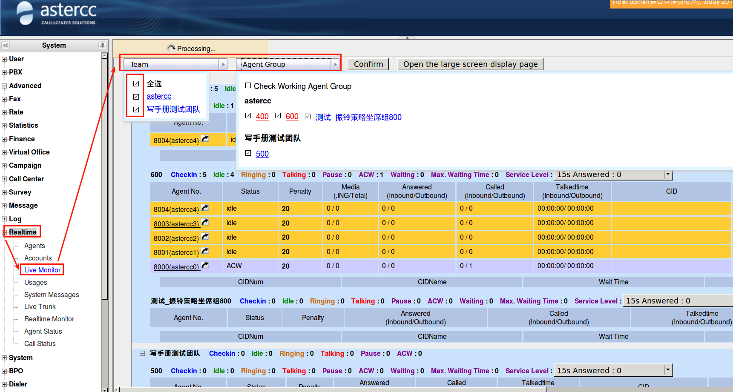This screenshot has width=733, height=392.
Task: Open the Team dropdown
Action: [223, 64]
